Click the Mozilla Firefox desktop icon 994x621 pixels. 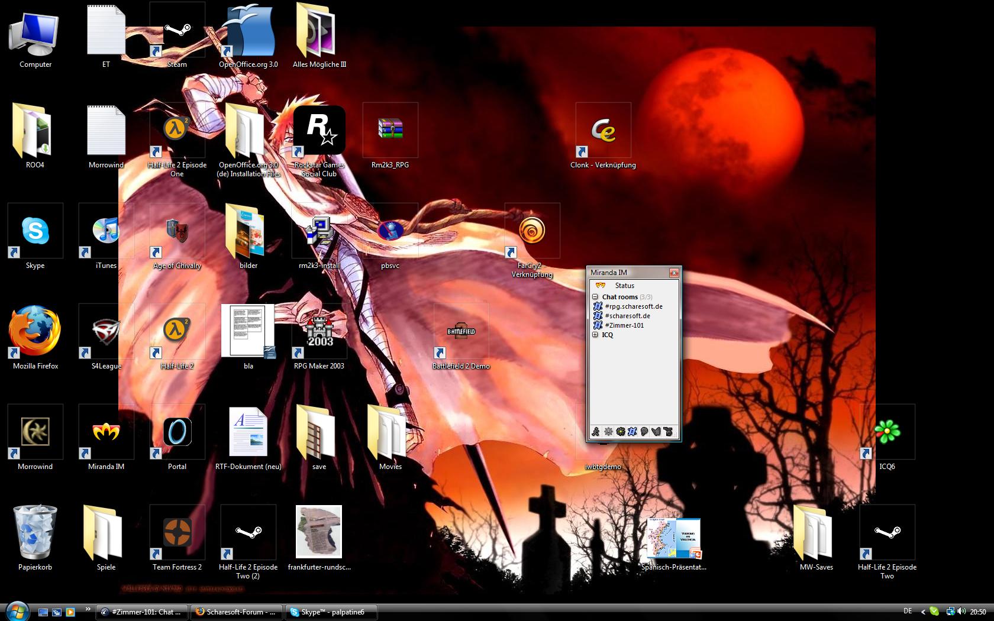coord(35,332)
